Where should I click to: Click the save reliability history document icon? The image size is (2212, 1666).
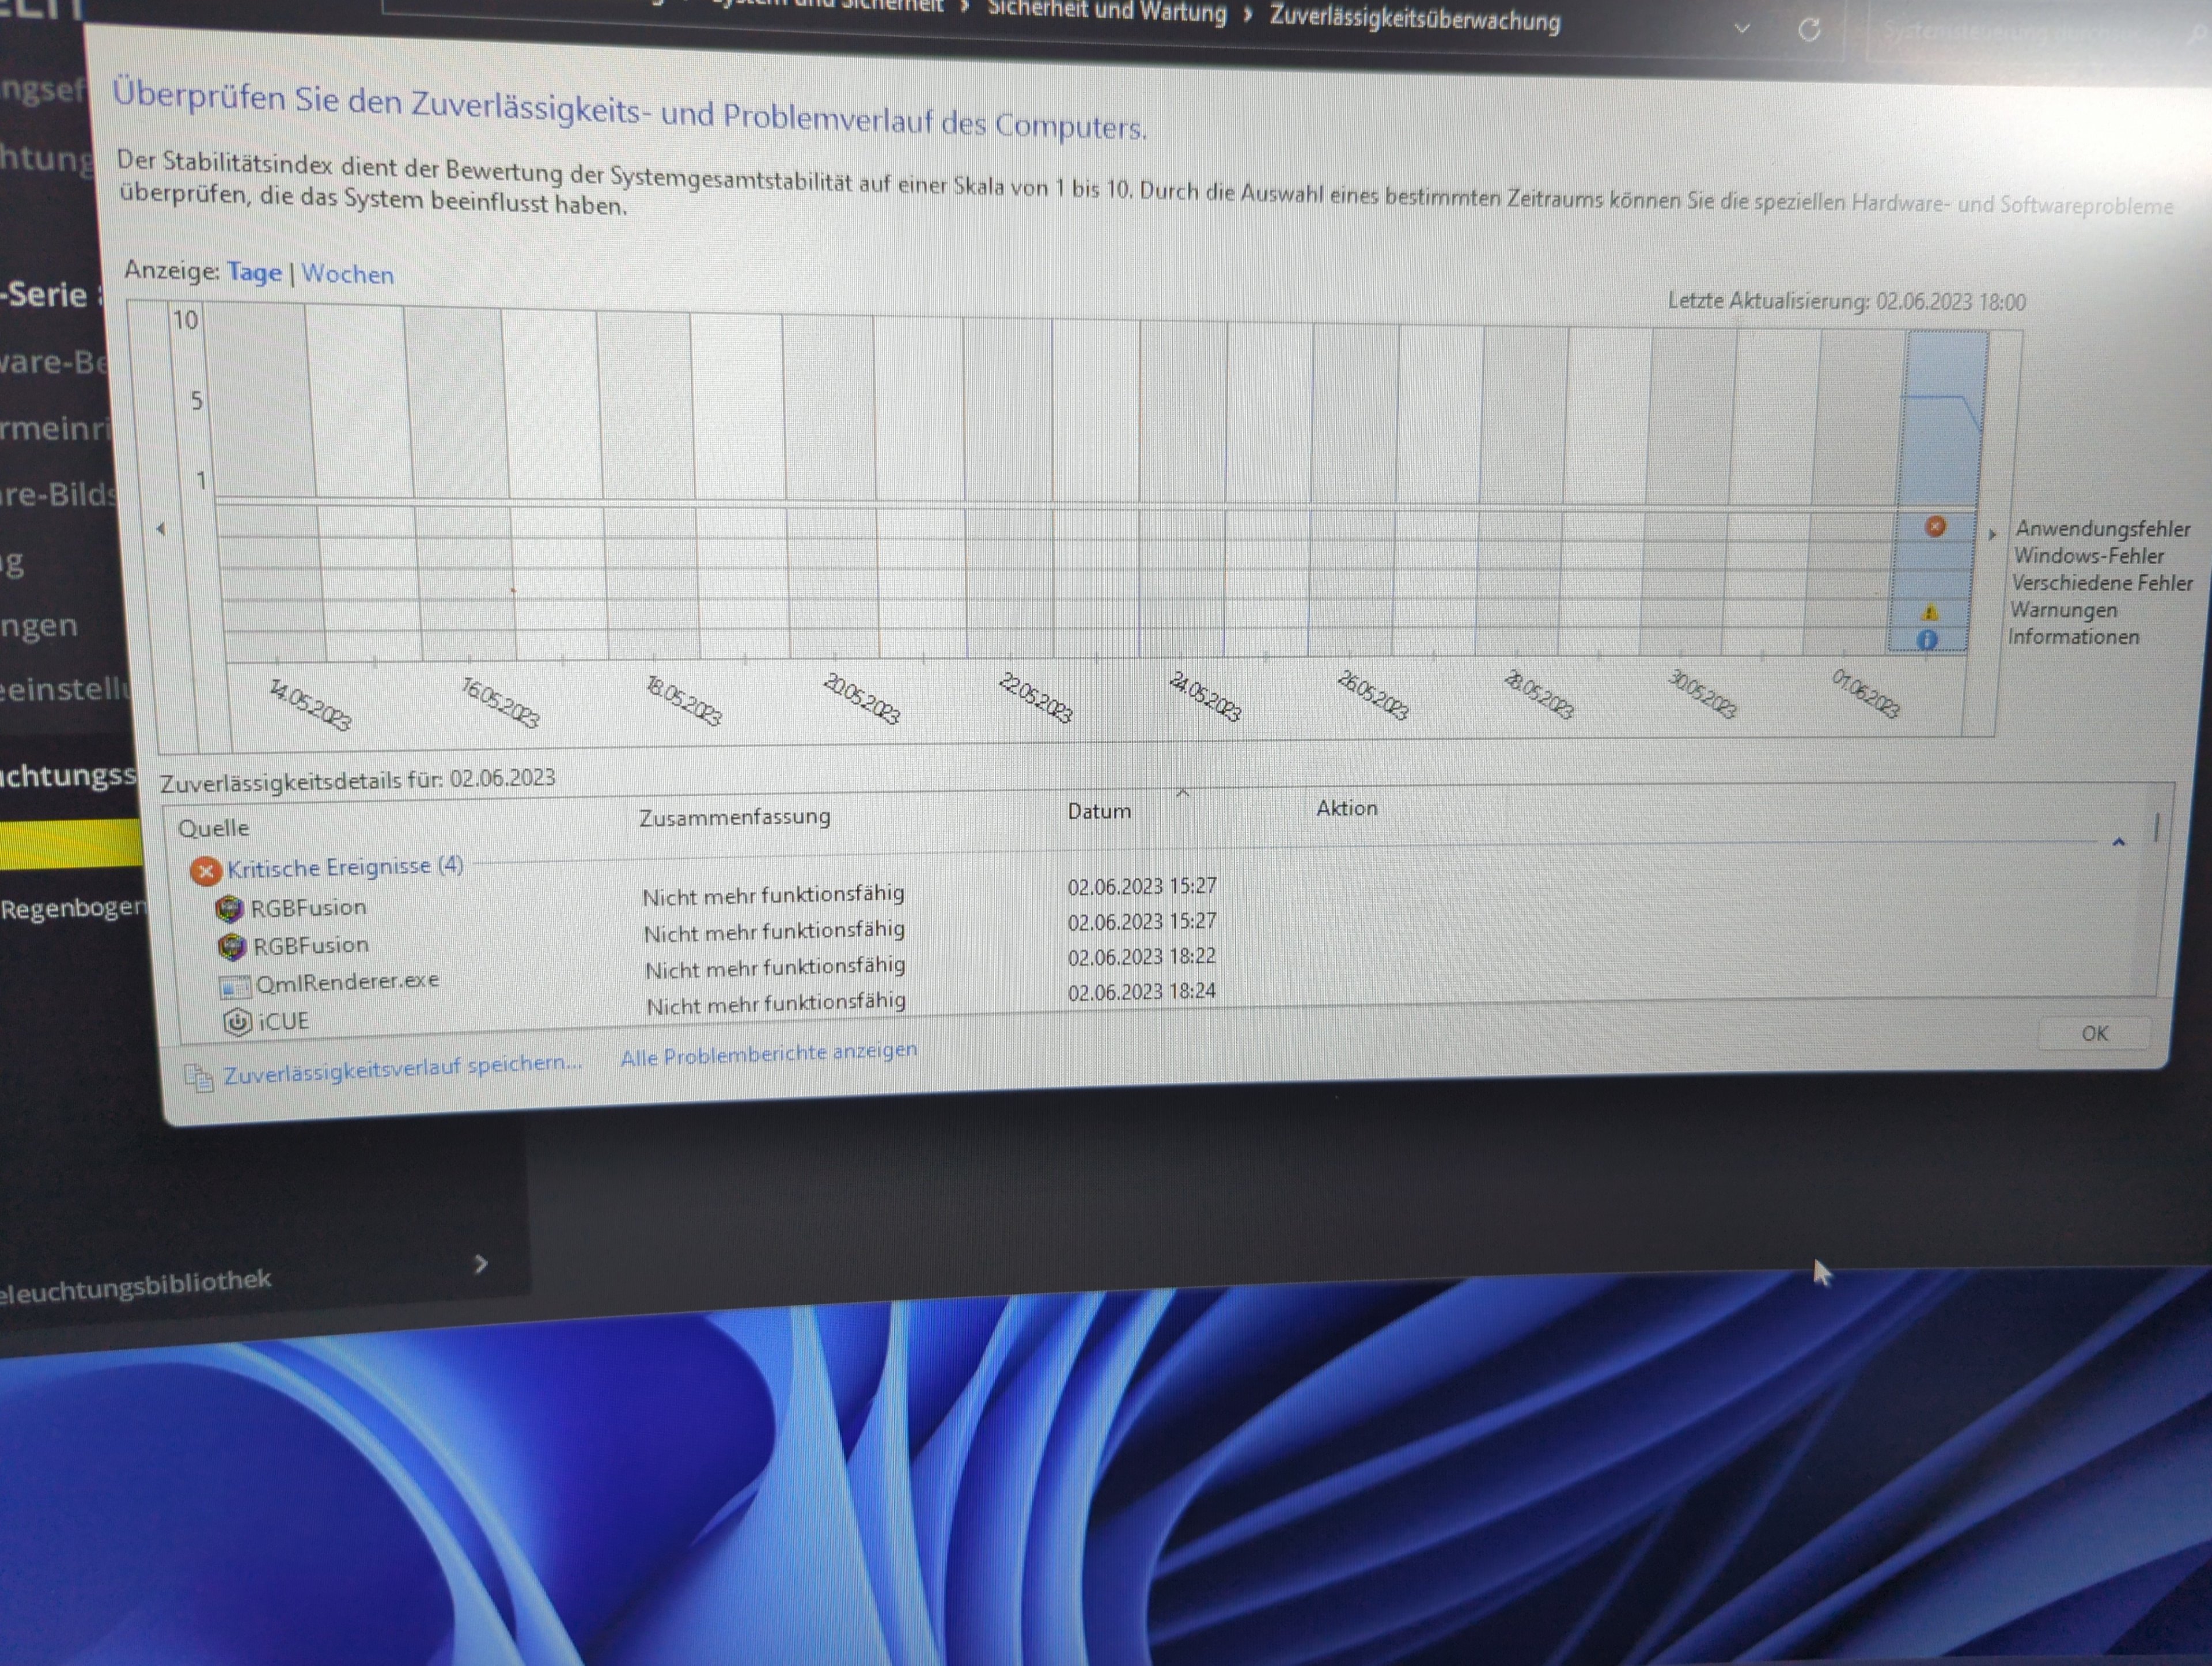(199, 1077)
